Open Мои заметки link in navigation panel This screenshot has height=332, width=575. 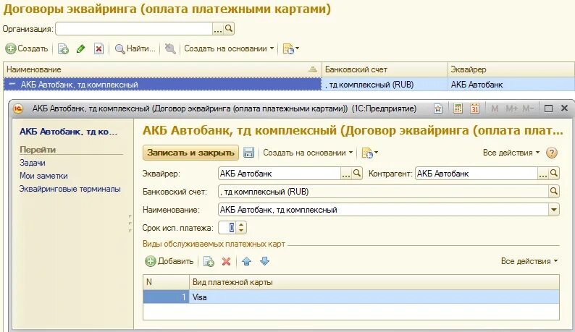tap(43, 176)
